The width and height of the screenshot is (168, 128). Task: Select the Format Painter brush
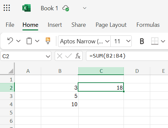pos(48,41)
